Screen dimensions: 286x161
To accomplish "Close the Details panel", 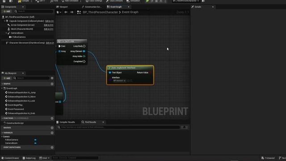I will 213,7.
